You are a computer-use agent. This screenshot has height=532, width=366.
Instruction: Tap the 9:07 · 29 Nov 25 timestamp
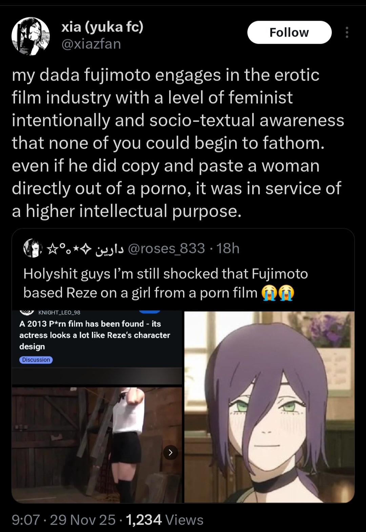tap(64, 519)
